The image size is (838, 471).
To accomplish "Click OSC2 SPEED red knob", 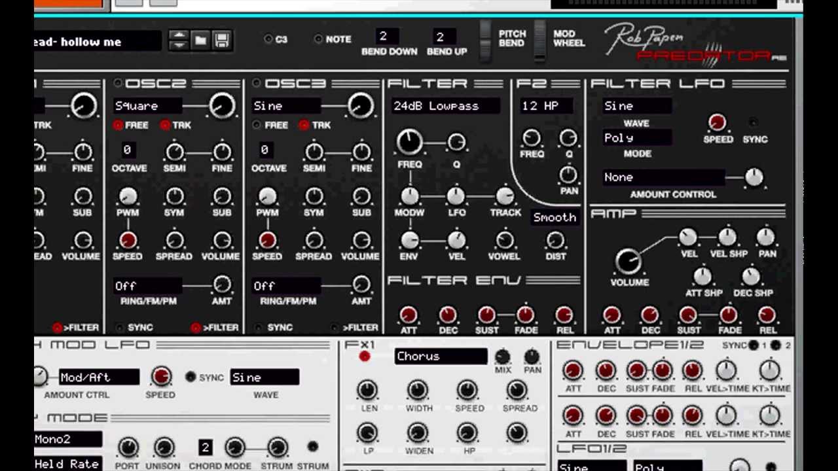I will [x=128, y=240].
